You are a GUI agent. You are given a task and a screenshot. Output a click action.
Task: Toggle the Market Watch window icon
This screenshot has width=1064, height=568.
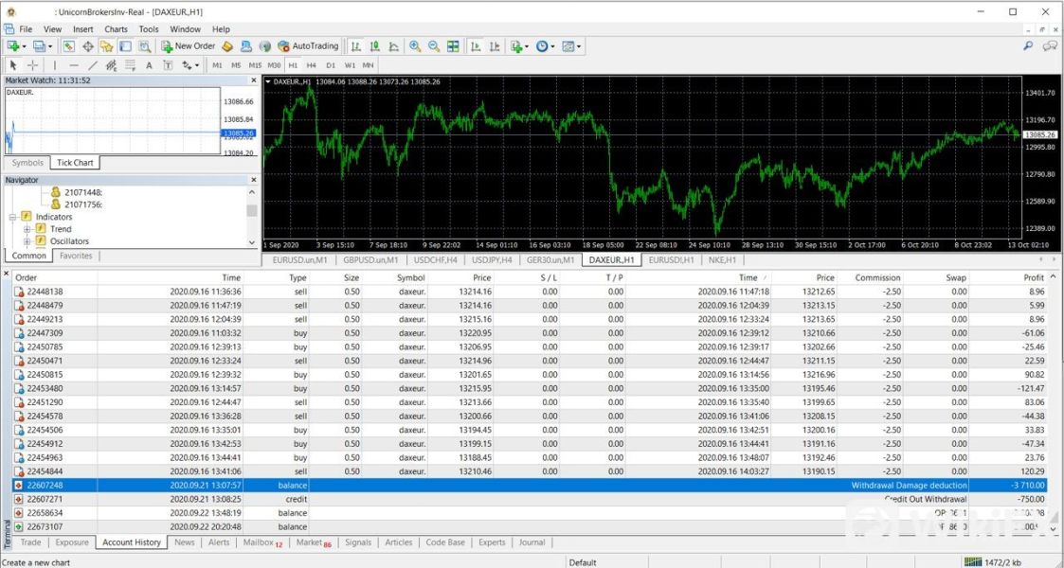(68, 46)
